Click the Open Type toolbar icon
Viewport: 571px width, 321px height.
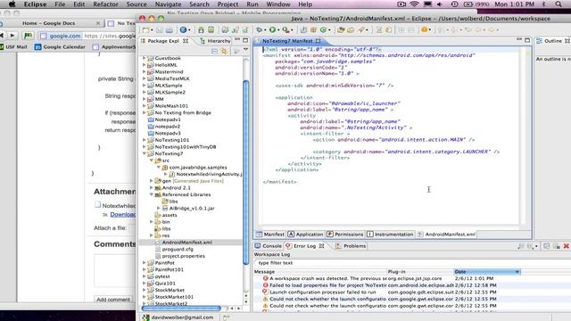pos(341,30)
